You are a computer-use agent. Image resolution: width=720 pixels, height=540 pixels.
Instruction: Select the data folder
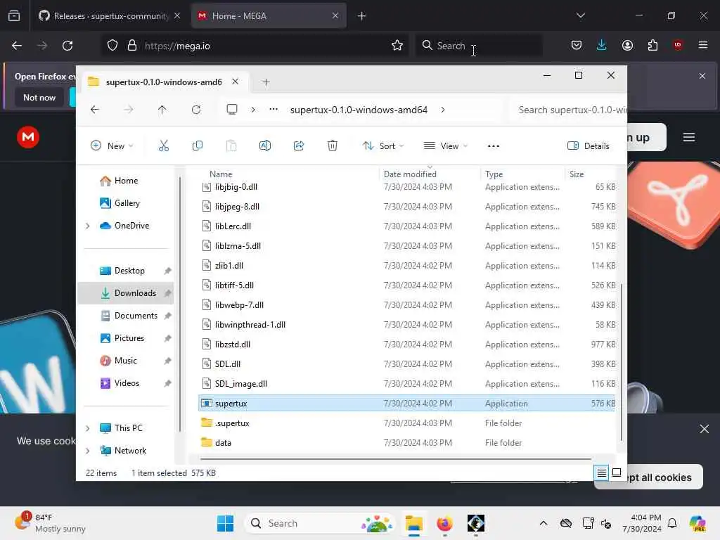click(406, 443)
